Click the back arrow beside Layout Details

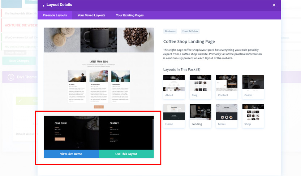(44, 5)
